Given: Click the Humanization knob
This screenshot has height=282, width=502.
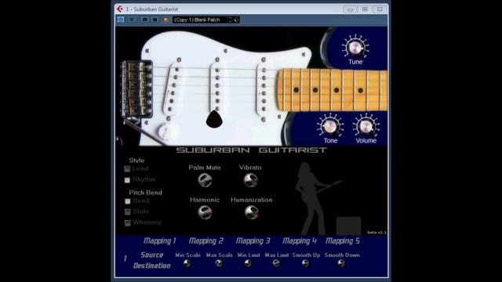Looking at the screenshot, I should pyautogui.click(x=251, y=212).
